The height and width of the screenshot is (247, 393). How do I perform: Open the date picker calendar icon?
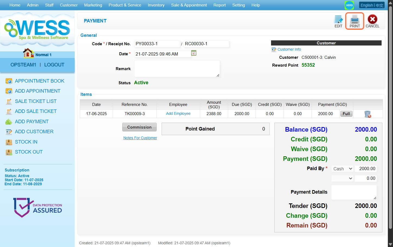tap(194, 53)
